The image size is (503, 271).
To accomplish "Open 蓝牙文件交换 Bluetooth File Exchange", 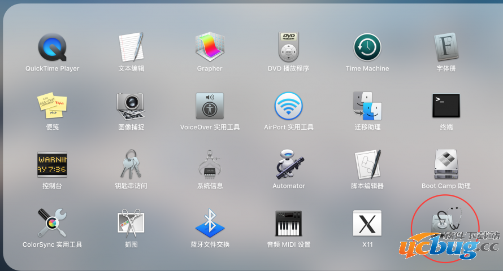I will click(210, 223).
